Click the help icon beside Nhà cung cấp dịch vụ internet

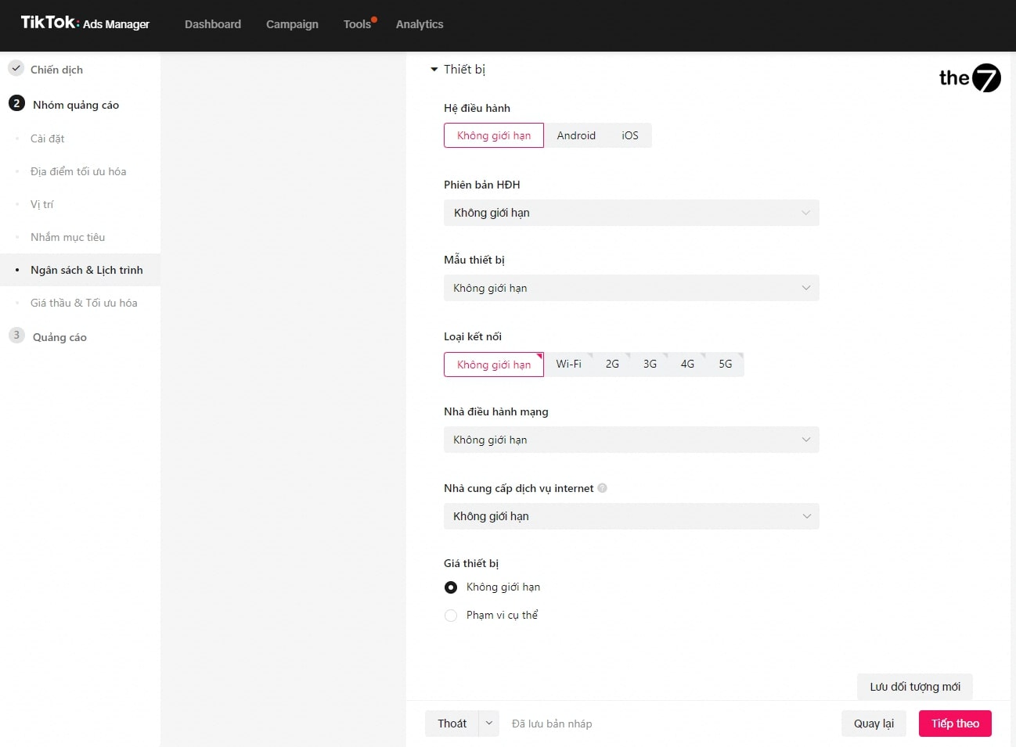(602, 488)
